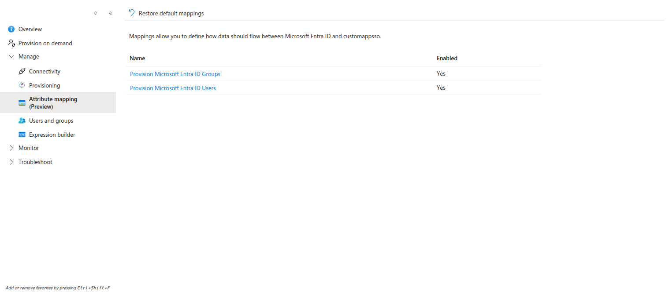The width and height of the screenshot is (669, 292).
Task: Expand the Troubleshoot section chevron
Action: pos(11,162)
